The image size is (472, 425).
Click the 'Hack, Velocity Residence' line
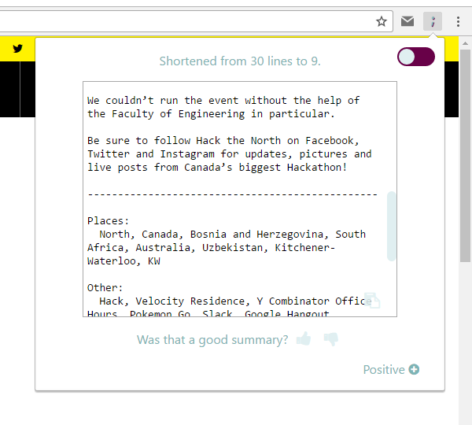pos(235,301)
